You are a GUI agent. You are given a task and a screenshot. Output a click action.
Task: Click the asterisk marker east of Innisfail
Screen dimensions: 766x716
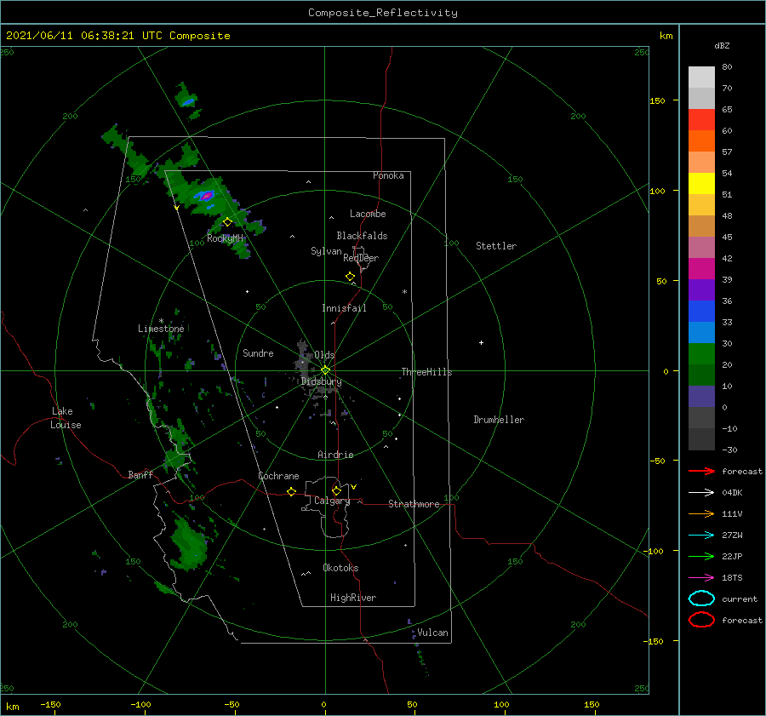coord(404,292)
